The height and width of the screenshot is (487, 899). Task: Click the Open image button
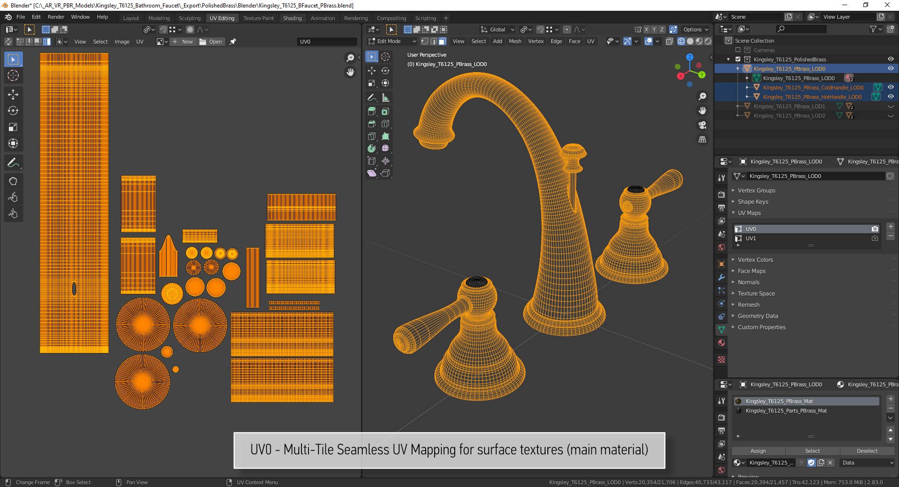211,42
